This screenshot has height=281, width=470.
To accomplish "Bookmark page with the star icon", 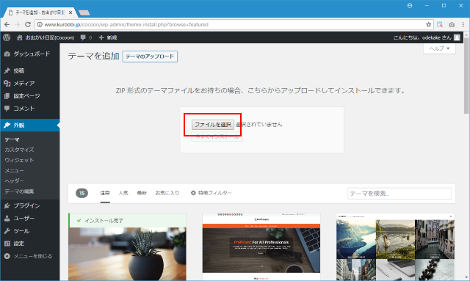I will (429, 24).
